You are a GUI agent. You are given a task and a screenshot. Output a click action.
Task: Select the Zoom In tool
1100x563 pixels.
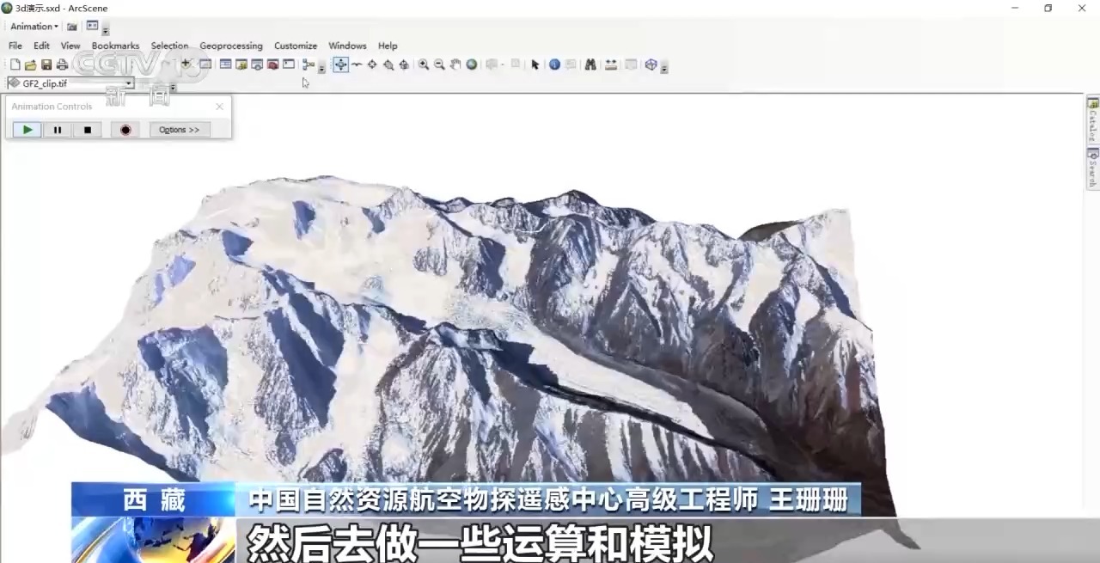pos(424,64)
